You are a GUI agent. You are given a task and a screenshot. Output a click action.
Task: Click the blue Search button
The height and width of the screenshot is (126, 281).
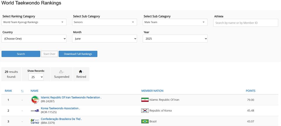(x=21, y=54)
